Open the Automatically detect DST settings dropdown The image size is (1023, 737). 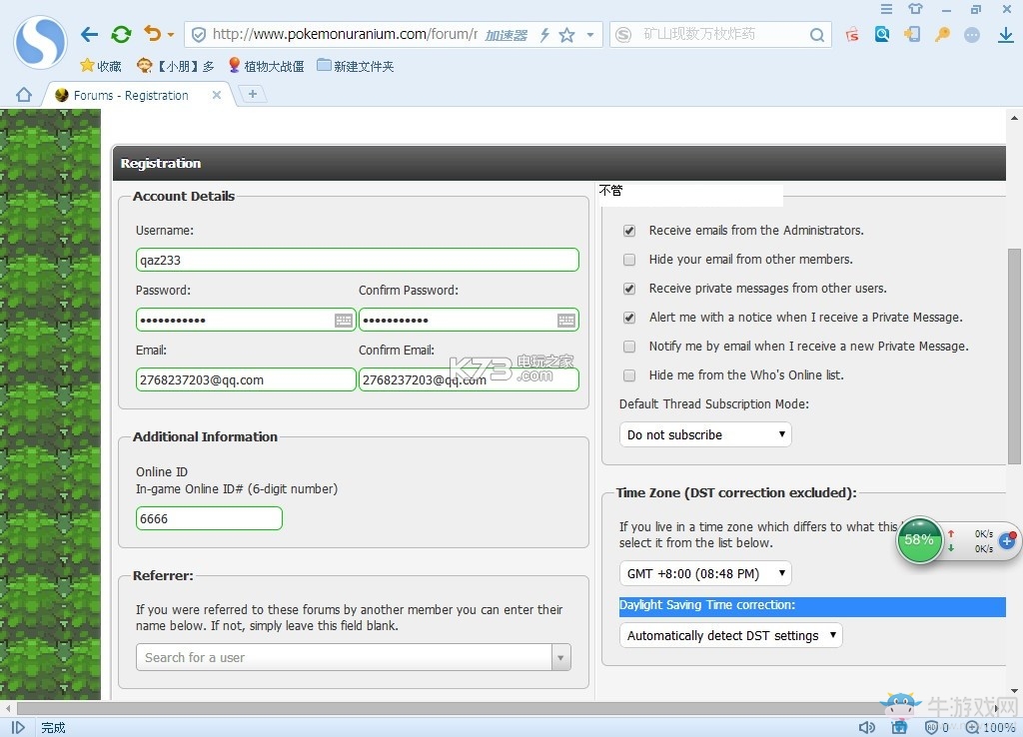[730, 635]
